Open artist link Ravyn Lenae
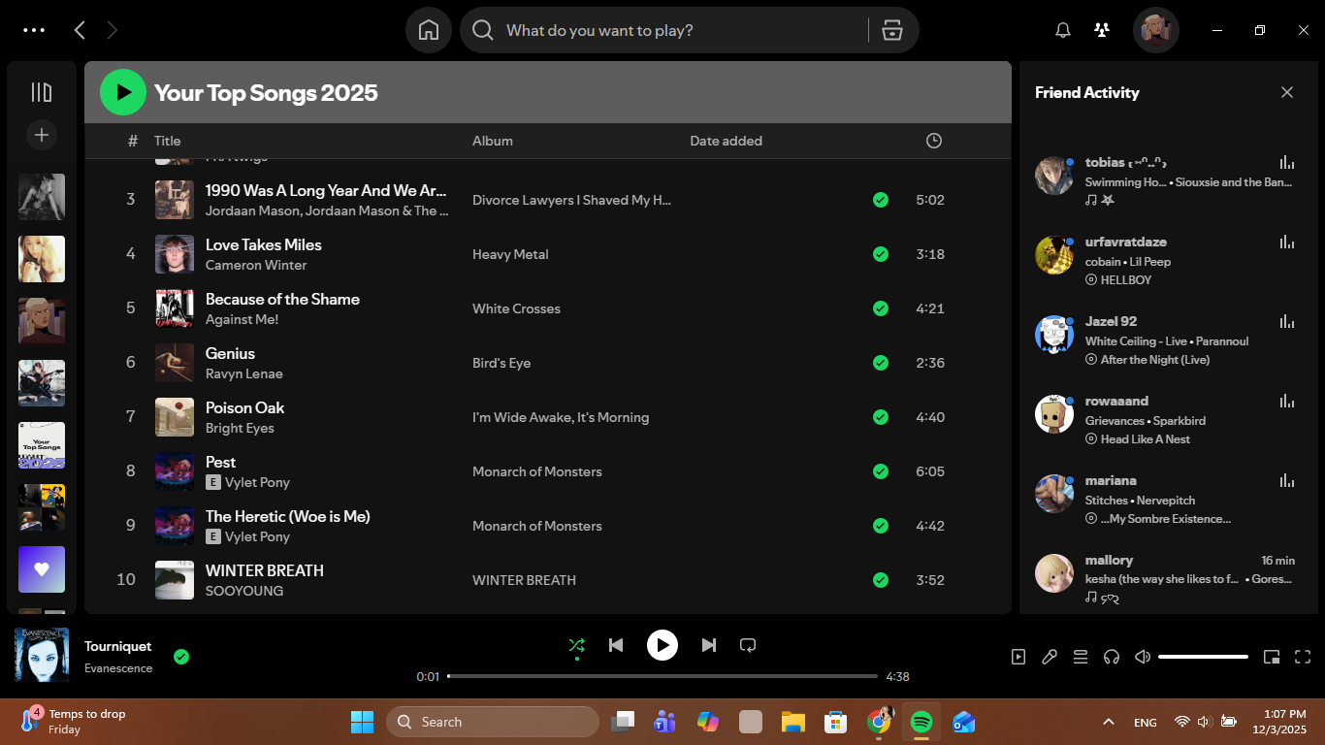 point(244,373)
